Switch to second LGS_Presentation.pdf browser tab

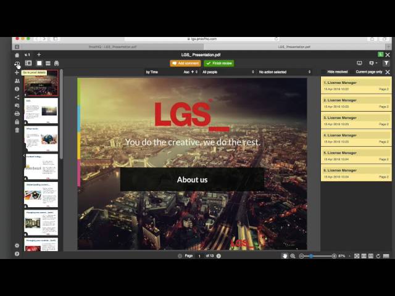click(x=294, y=47)
